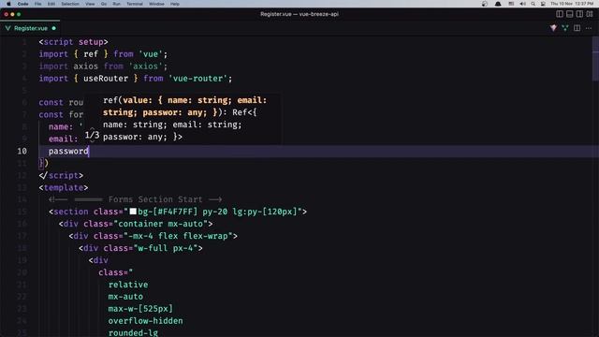Split the editor to the right
The height and width of the screenshot is (337, 599).
coord(577,28)
